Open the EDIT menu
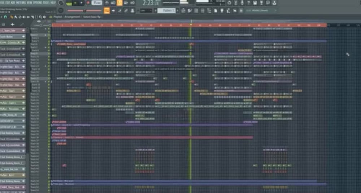The width and height of the screenshot is (361, 193). coord(7,3)
